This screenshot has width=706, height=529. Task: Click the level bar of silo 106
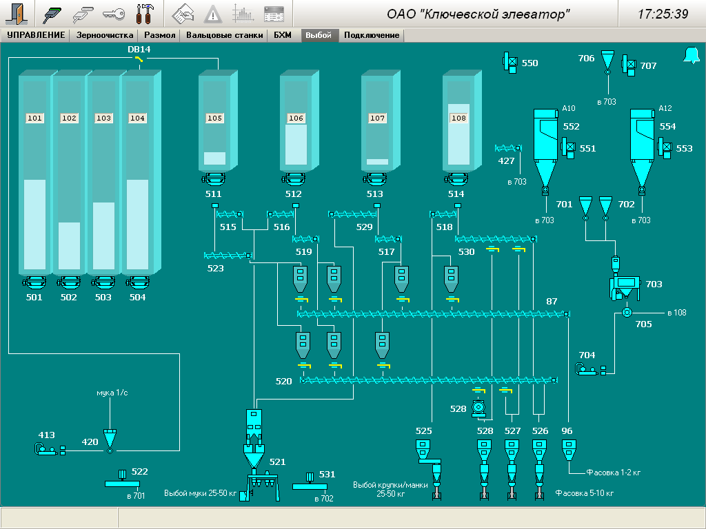(x=296, y=146)
